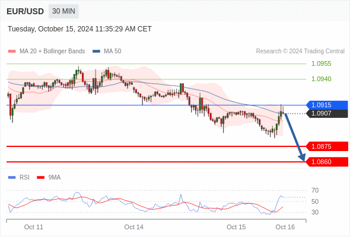Click the Oct 15 date axis label
This screenshot has width=350, height=237.
236,227
